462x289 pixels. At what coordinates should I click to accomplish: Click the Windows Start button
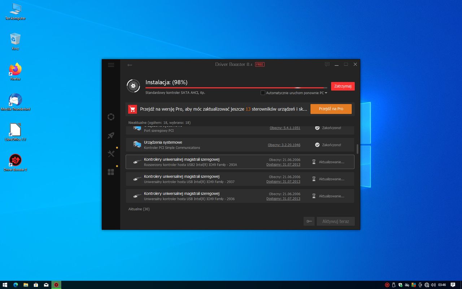point(5,285)
